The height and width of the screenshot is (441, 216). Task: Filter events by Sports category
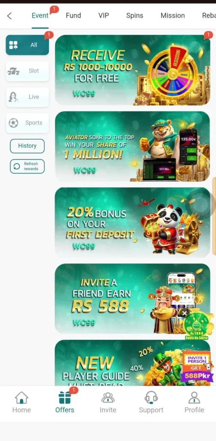pos(27,123)
